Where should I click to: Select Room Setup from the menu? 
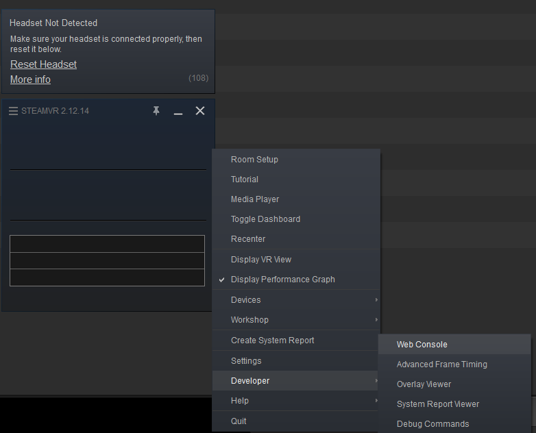[x=296, y=160]
